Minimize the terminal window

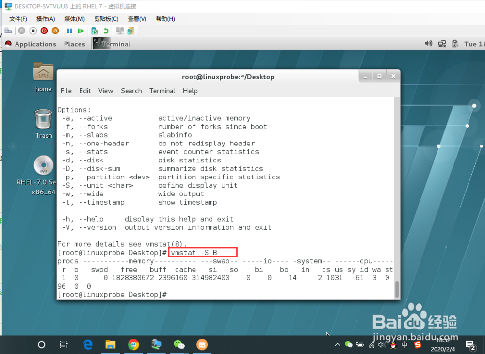click(366, 76)
